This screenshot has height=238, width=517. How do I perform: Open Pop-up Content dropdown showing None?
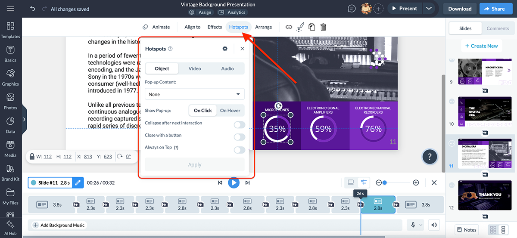(x=194, y=94)
